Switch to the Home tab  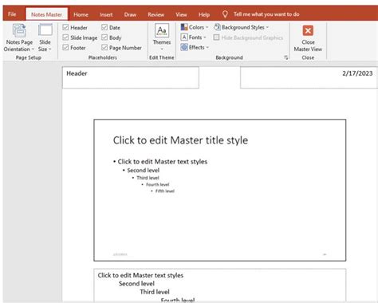[x=81, y=14]
